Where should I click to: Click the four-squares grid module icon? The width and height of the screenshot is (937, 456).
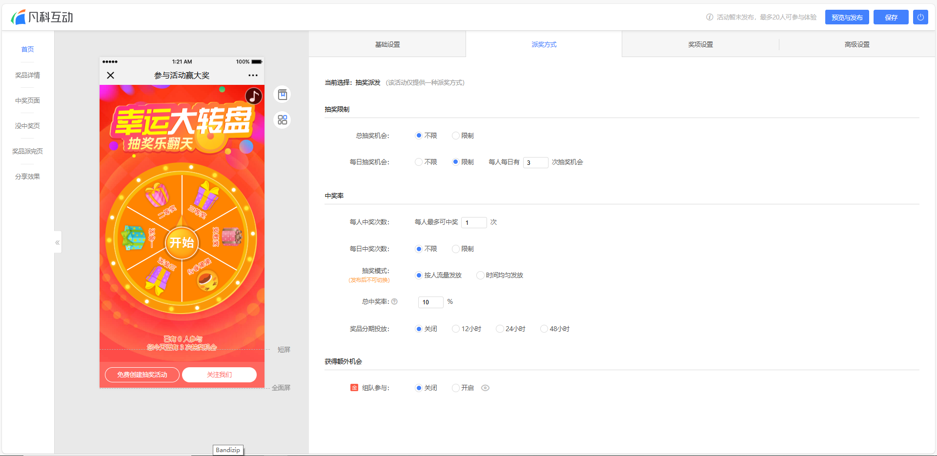pyautogui.click(x=282, y=120)
